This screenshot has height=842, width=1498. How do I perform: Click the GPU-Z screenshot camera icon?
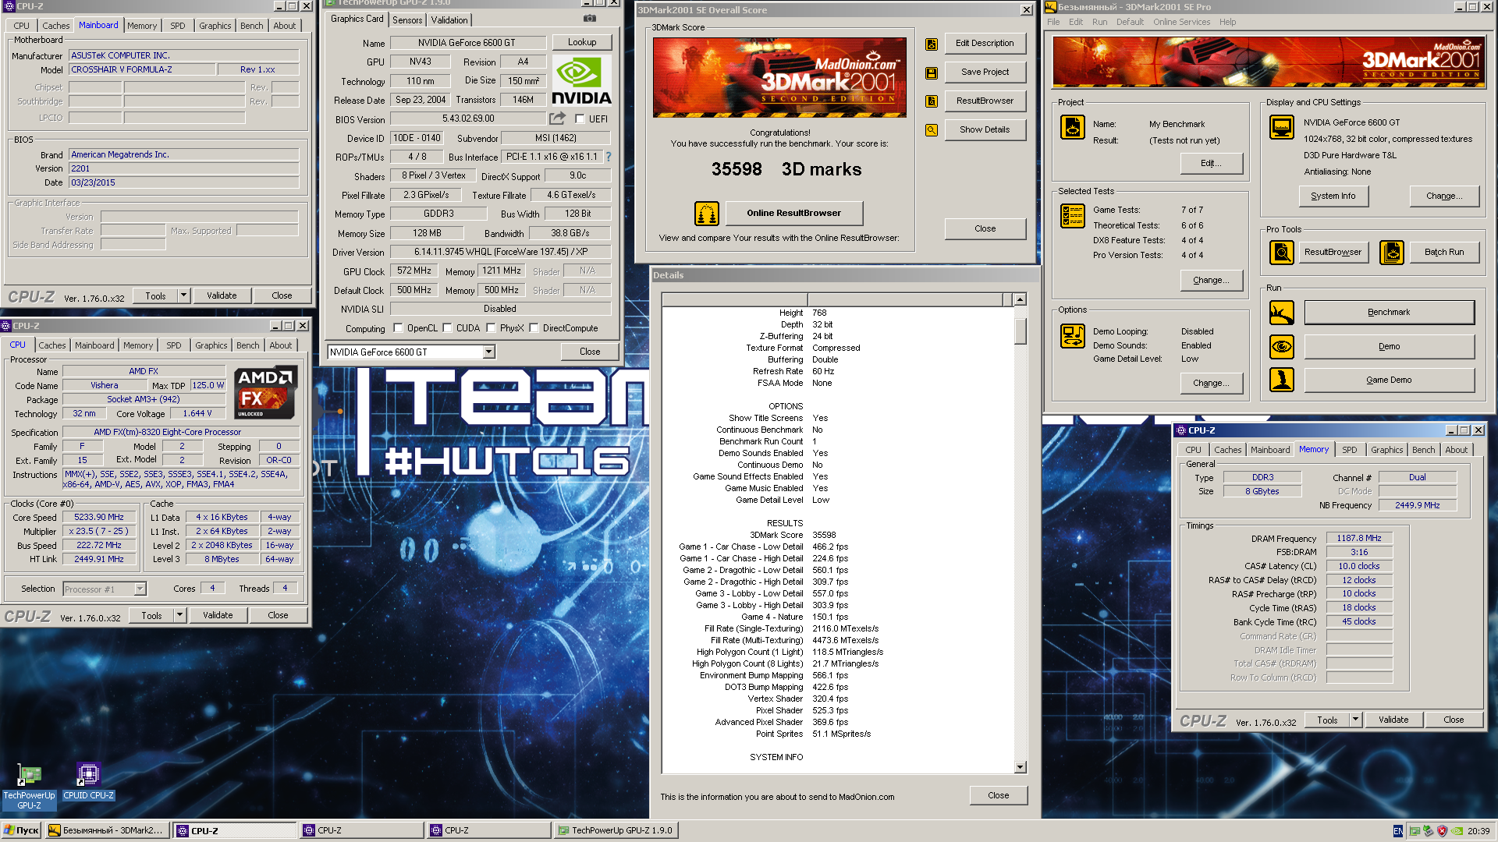tap(590, 19)
